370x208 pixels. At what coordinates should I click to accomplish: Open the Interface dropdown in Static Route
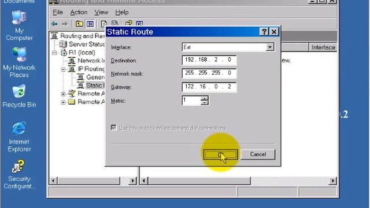click(270, 47)
